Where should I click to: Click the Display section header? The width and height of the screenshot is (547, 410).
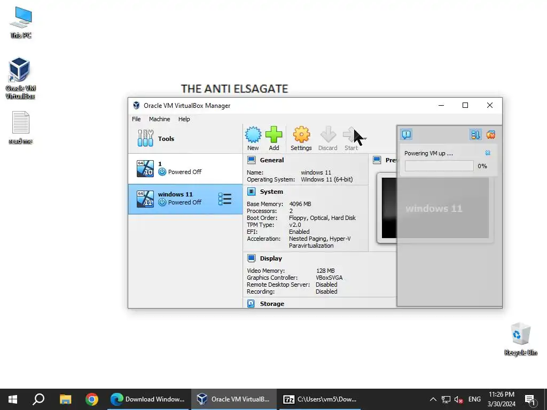pos(271,258)
